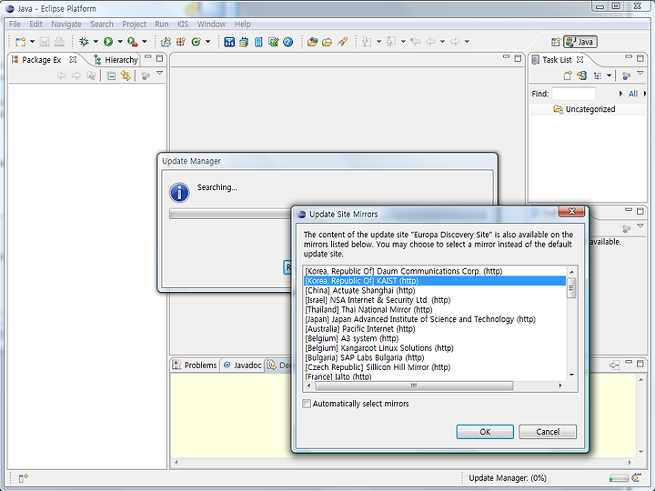Image resolution: width=655 pixels, height=491 pixels.
Task: Open the New wizard dropdown arrow
Action: (32, 42)
